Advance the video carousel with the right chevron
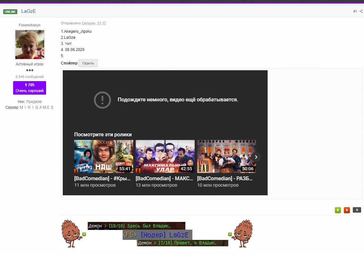The height and width of the screenshot is (254, 364). (256, 157)
